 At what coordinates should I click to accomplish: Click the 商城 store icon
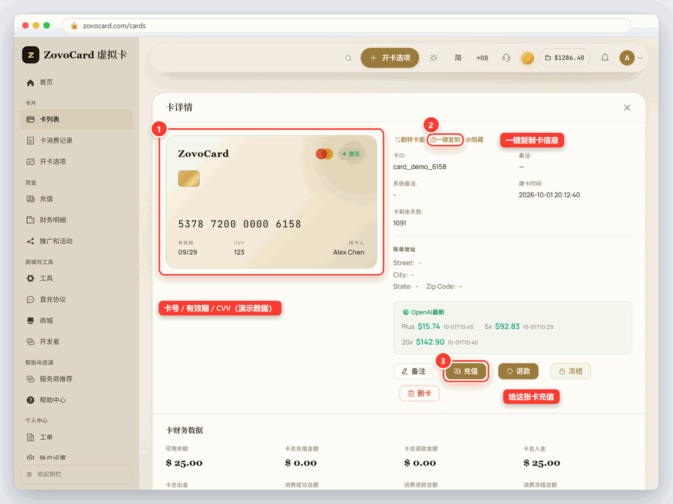coord(31,321)
